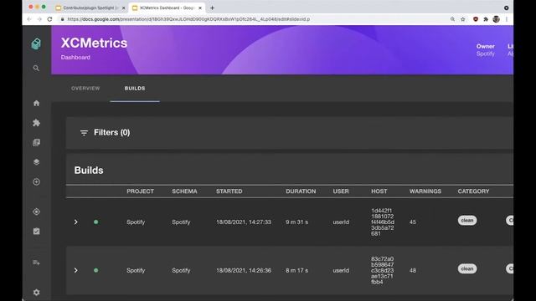Bookmark page with star icon
Viewport: 536px width, 301px height.
tap(463, 19)
